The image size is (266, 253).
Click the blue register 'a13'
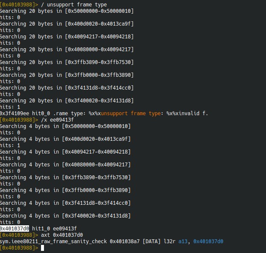183,241
